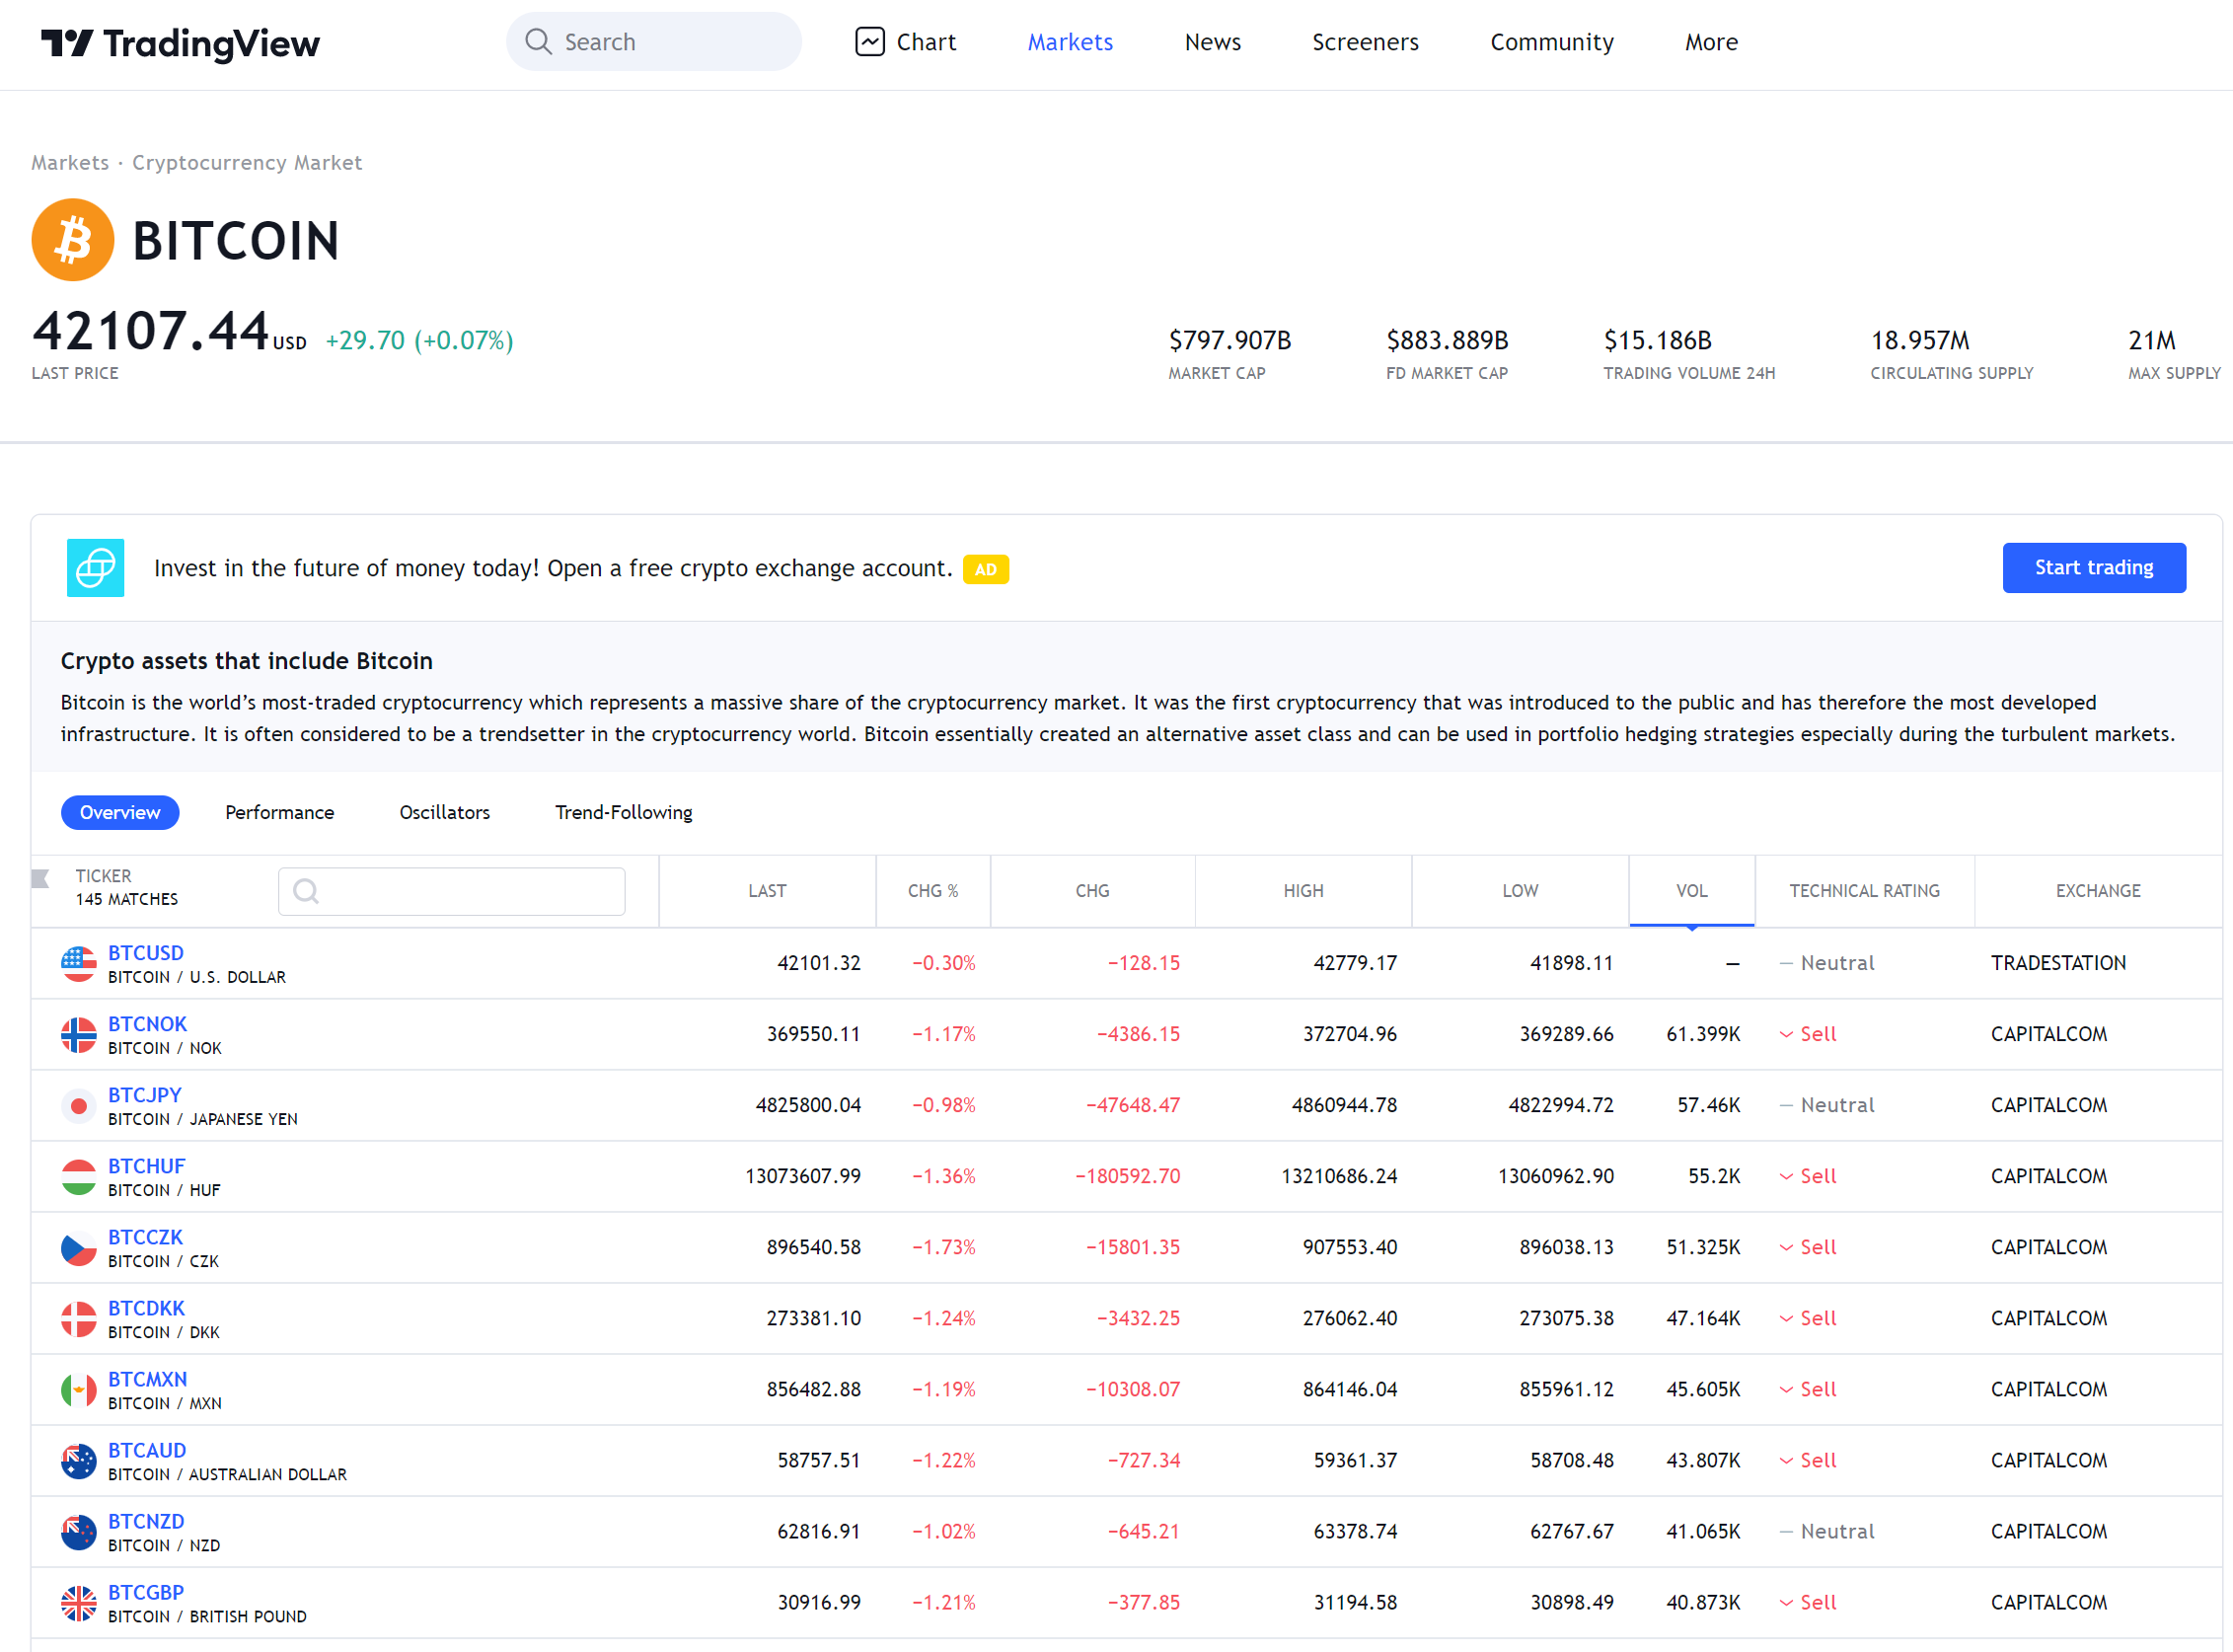The height and width of the screenshot is (1652, 2233).
Task: Click the orange Bitcoin logo icon
Action: pyautogui.click(x=73, y=240)
